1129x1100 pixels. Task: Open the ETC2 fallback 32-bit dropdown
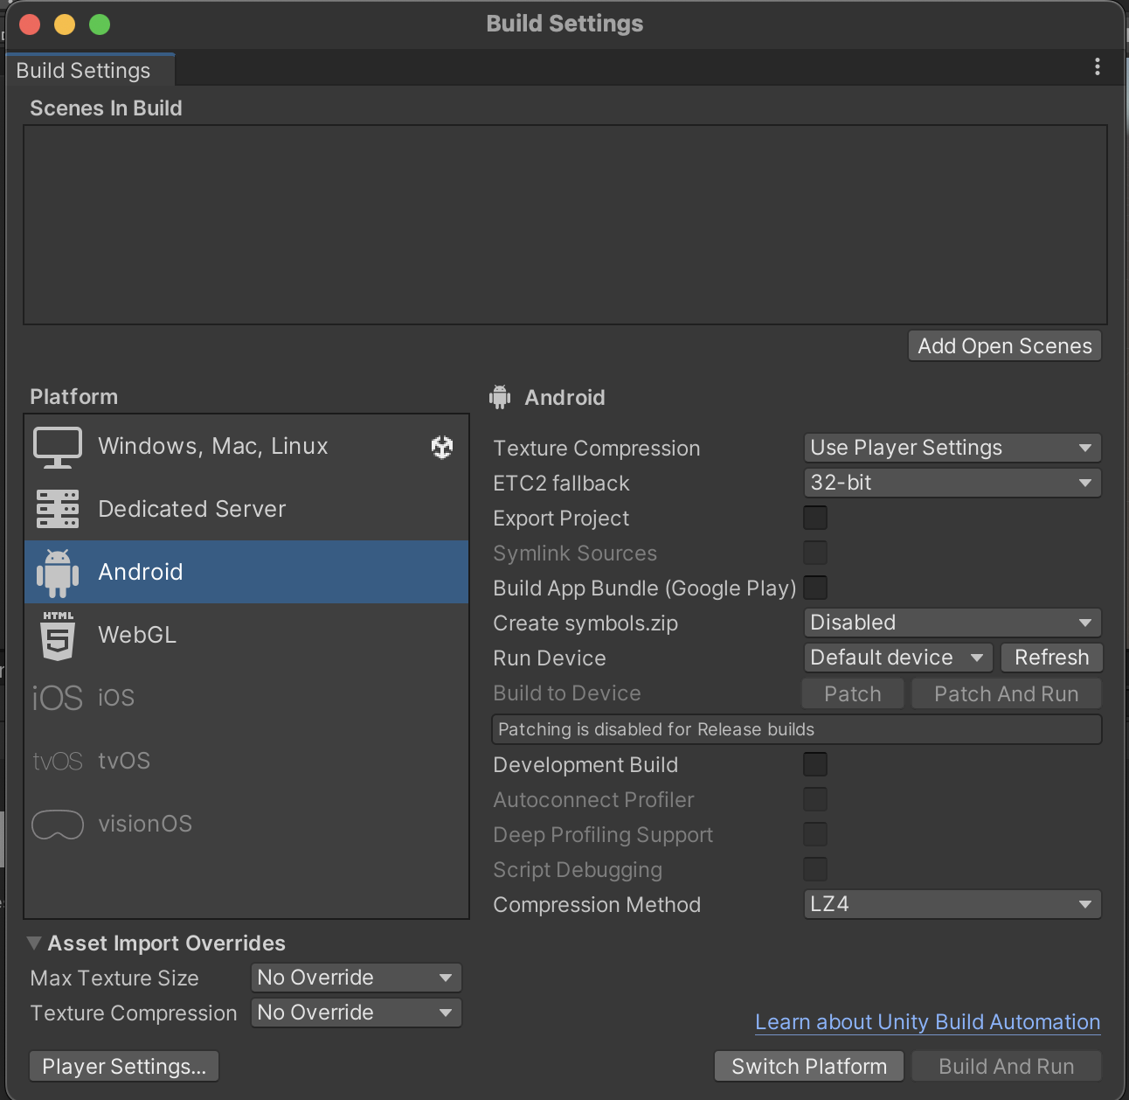point(952,483)
